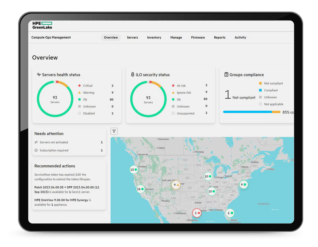Click the Warning count of 9
The height and width of the screenshot is (247, 318).
[113, 93]
